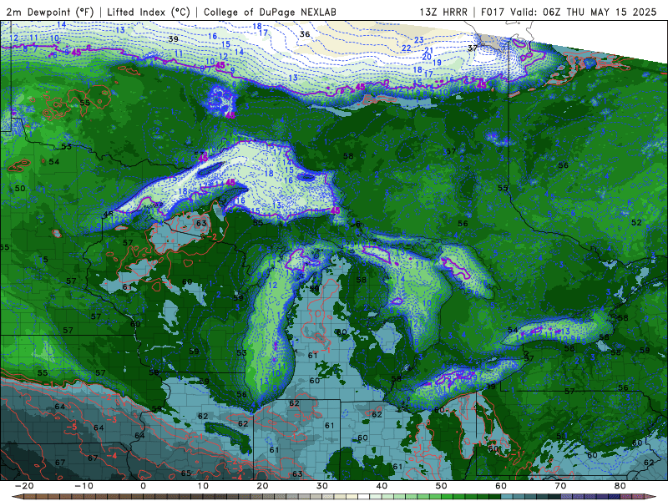Click the black dewpoint value 50 on map

20,189
